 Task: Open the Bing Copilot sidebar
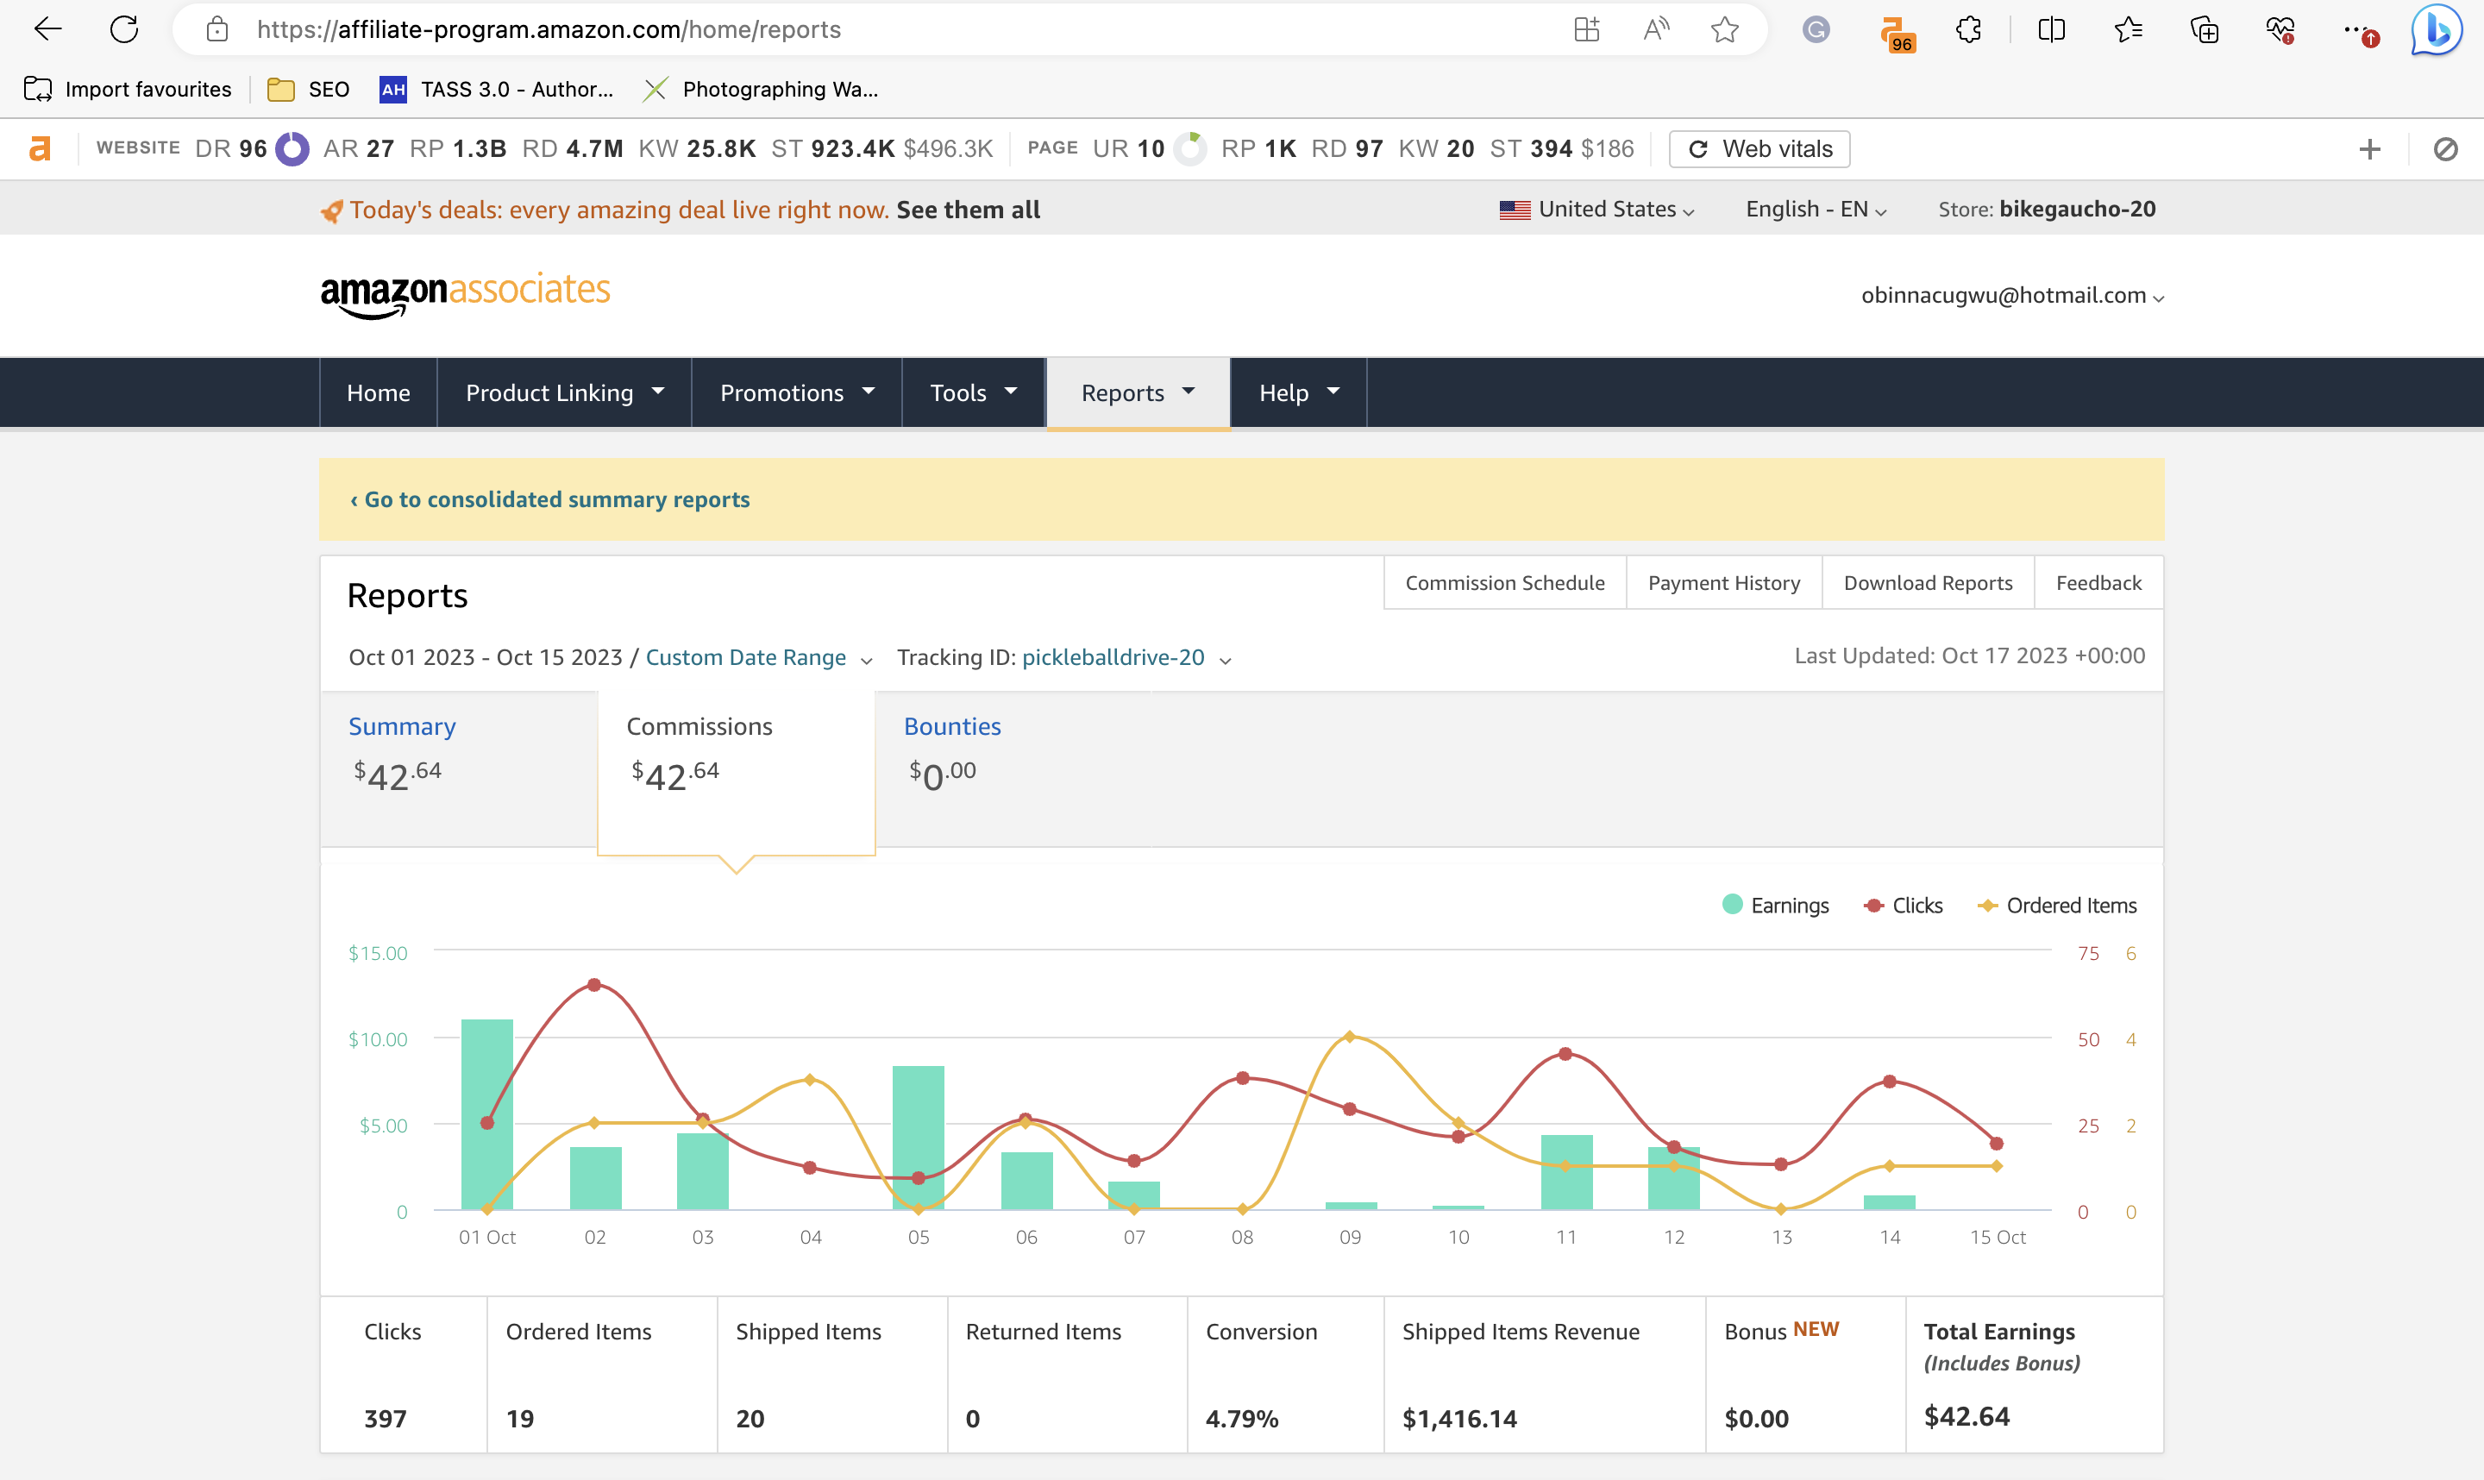2437,30
